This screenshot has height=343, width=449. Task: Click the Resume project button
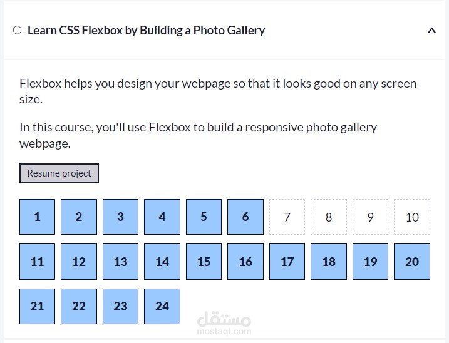(x=59, y=173)
